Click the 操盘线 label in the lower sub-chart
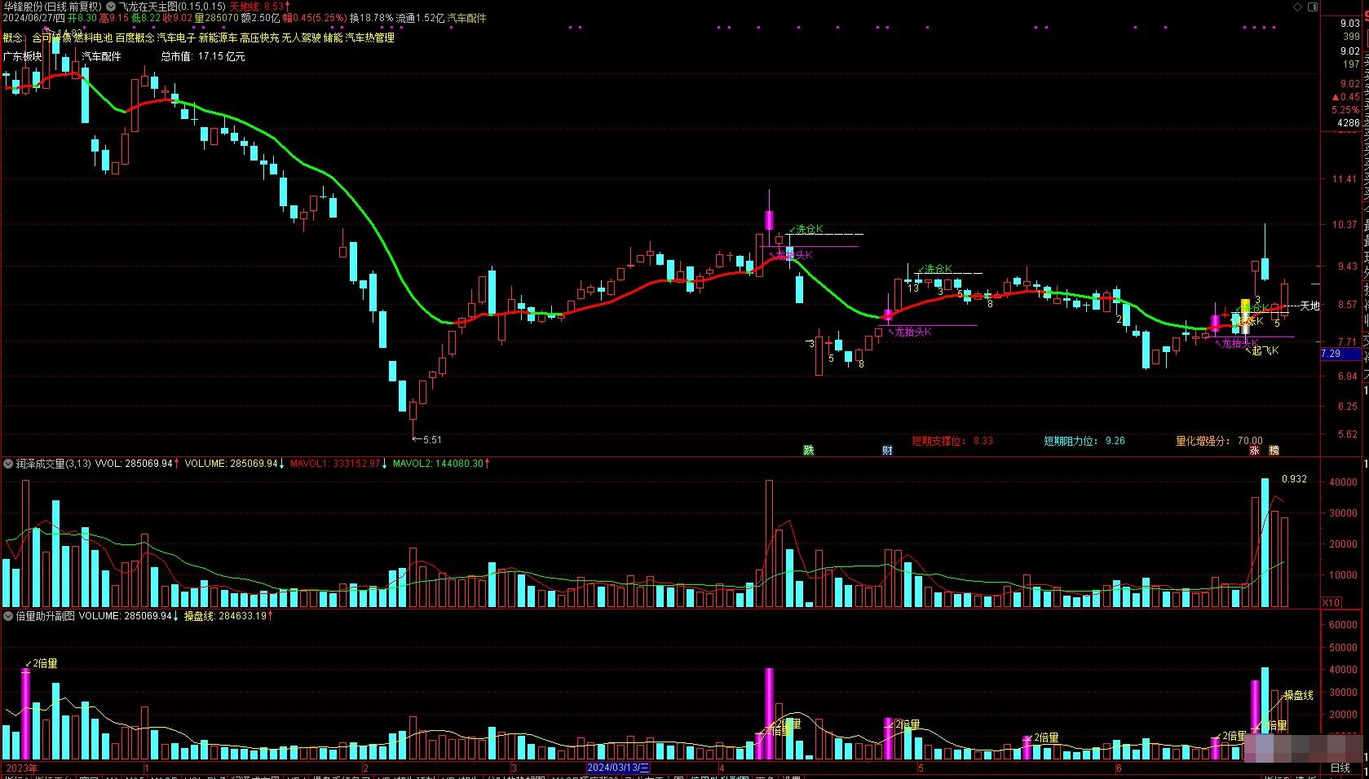The height and width of the screenshot is (779, 1369). pyautogui.click(x=1299, y=696)
